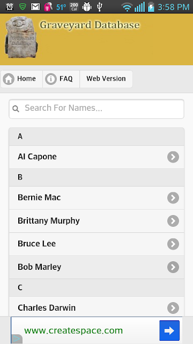Tap the Home icon in navigation bar

tap(9, 79)
